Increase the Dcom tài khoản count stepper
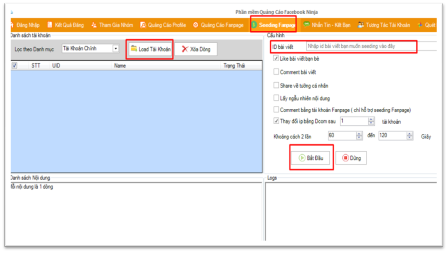Screen dimensions: 448x253 tap(371, 119)
